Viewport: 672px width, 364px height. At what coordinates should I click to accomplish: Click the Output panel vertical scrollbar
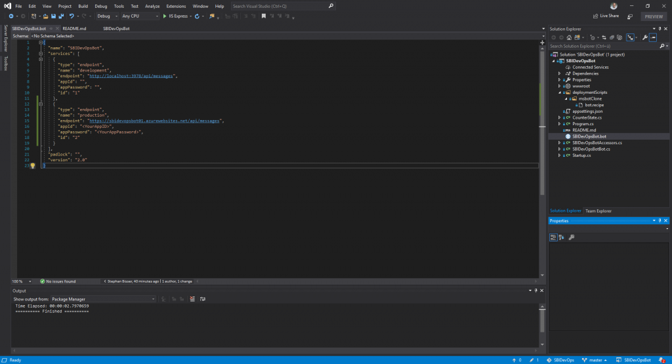click(542, 320)
